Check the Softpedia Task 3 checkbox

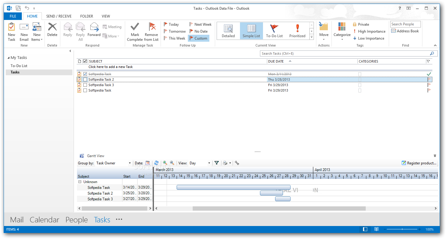(85, 85)
